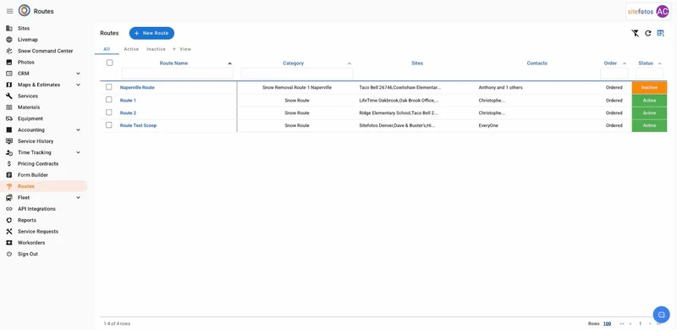
Task: Check the Route Test Scoop row checkbox
Action: click(x=109, y=125)
